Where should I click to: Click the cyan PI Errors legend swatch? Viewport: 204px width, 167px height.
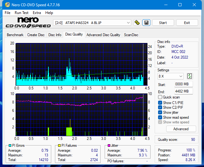coord(10,146)
